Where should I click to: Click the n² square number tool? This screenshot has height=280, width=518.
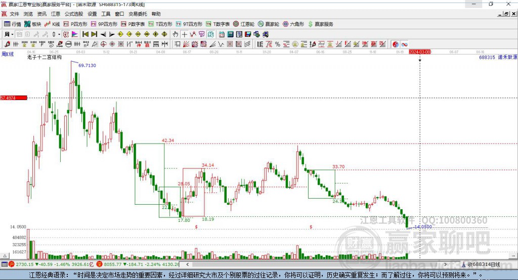tap(86, 44)
